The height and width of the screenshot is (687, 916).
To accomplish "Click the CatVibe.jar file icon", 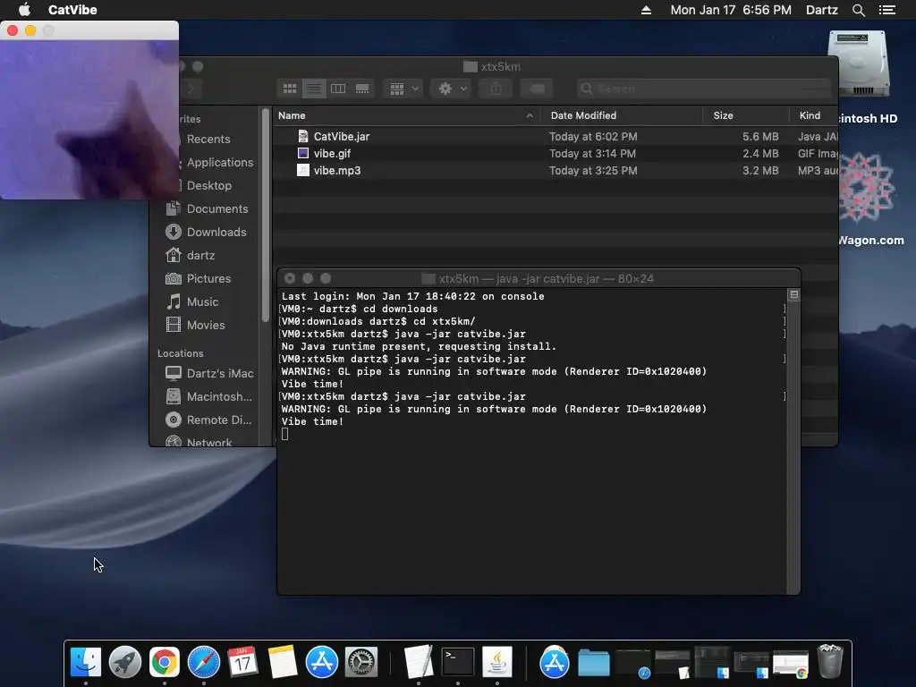I will (x=302, y=136).
